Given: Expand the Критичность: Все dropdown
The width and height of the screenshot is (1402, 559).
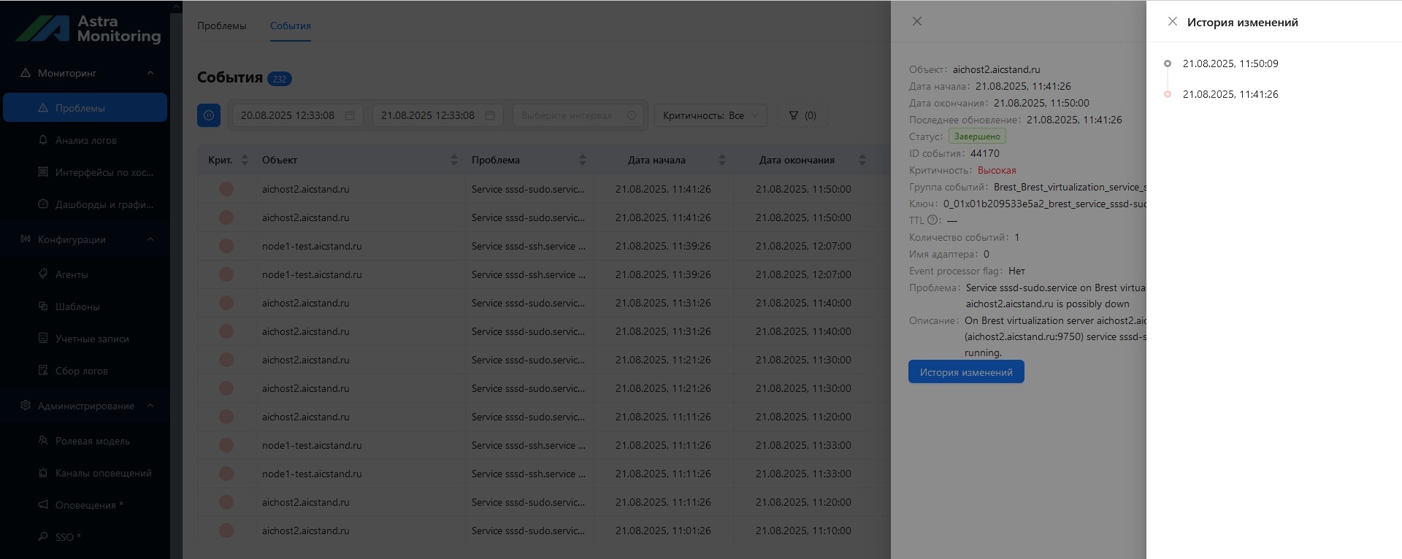Looking at the screenshot, I should point(710,115).
